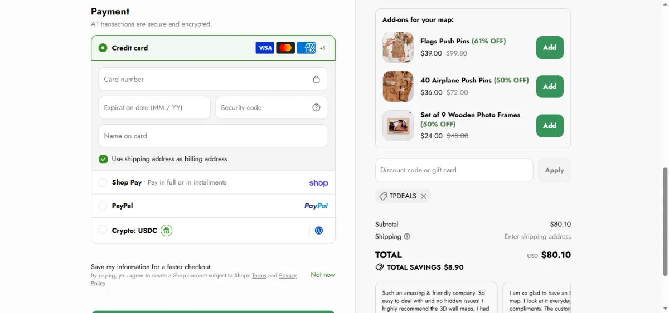Click Save my information for faster checkout

(x=151, y=267)
